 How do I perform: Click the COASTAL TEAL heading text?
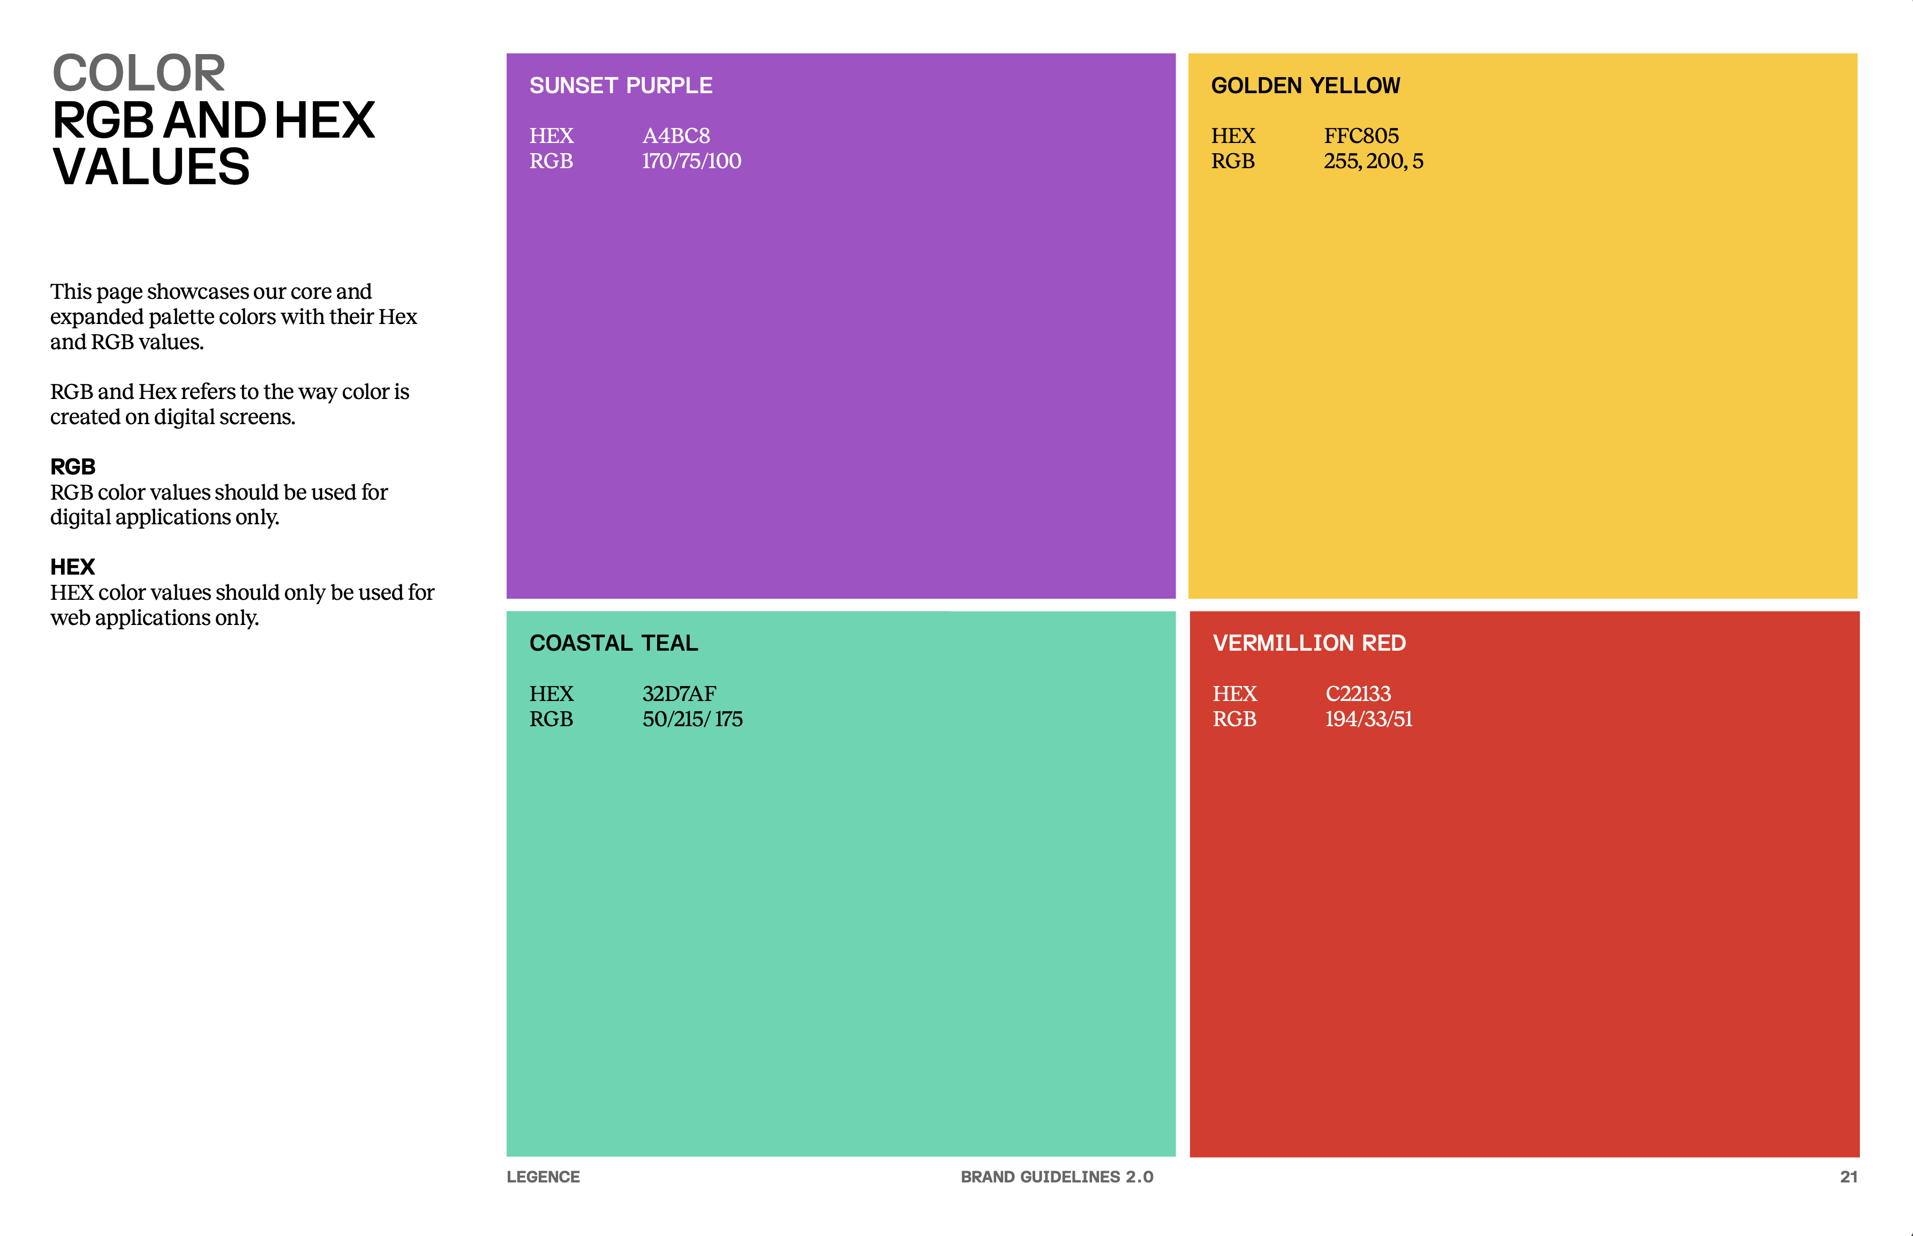(613, 643)
